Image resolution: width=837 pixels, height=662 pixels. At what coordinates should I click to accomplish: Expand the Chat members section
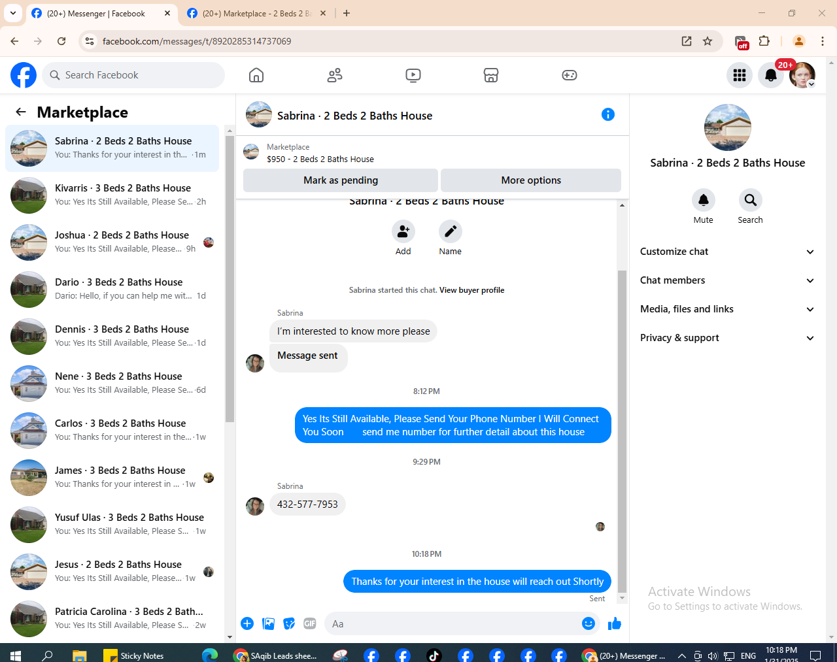pos(727,280)
